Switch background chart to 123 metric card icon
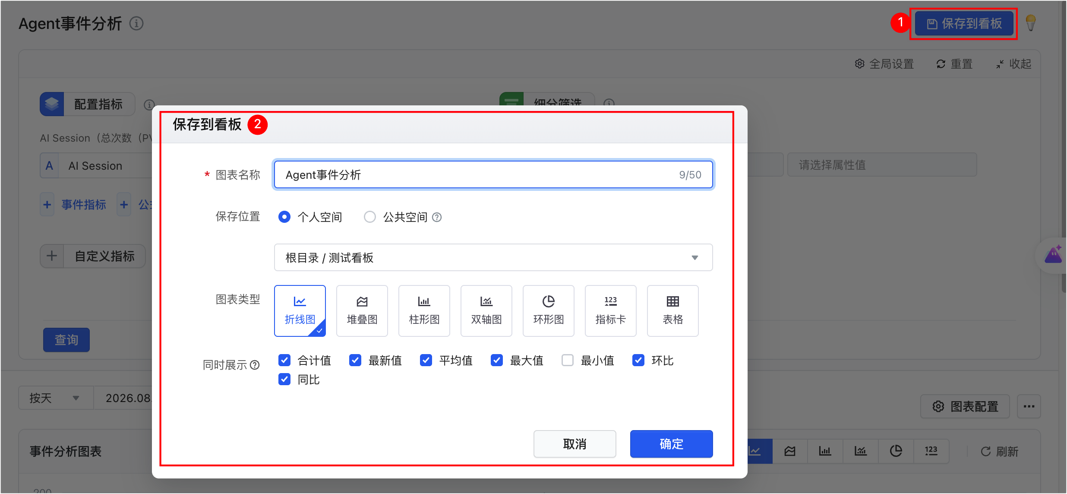The image size is (1067, 494). point(931,451)
